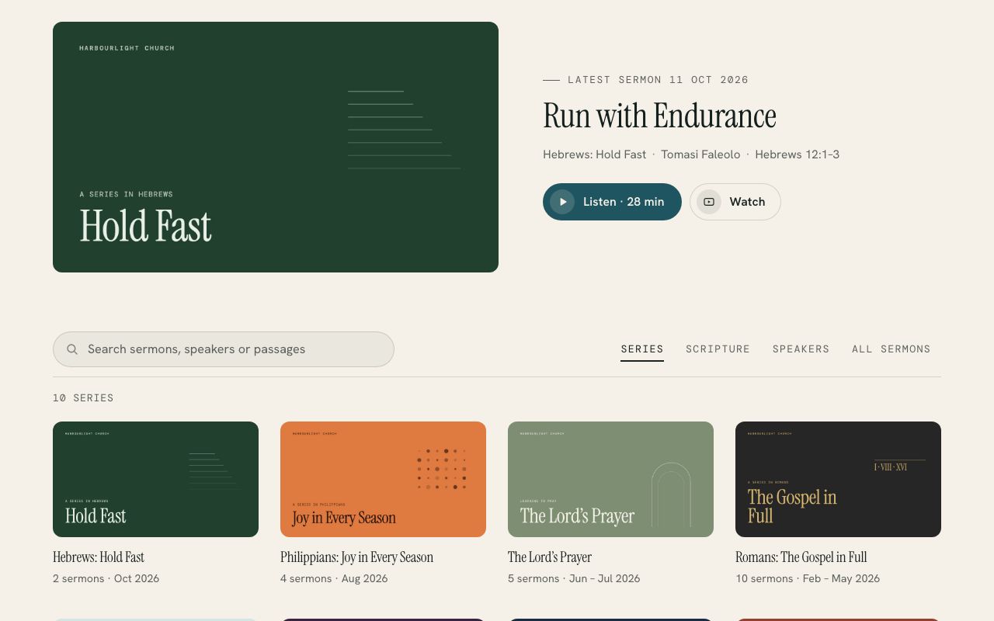This screenshot has width=994, height=621.
Task: Click '2 sermons · Oct 2026' text
Action: coord(106,578)
